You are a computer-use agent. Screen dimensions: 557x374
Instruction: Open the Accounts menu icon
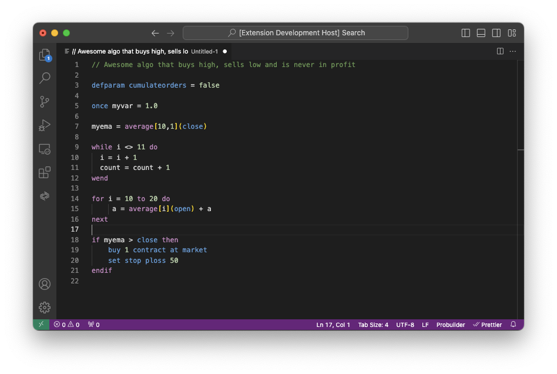[x=45, y=284]
